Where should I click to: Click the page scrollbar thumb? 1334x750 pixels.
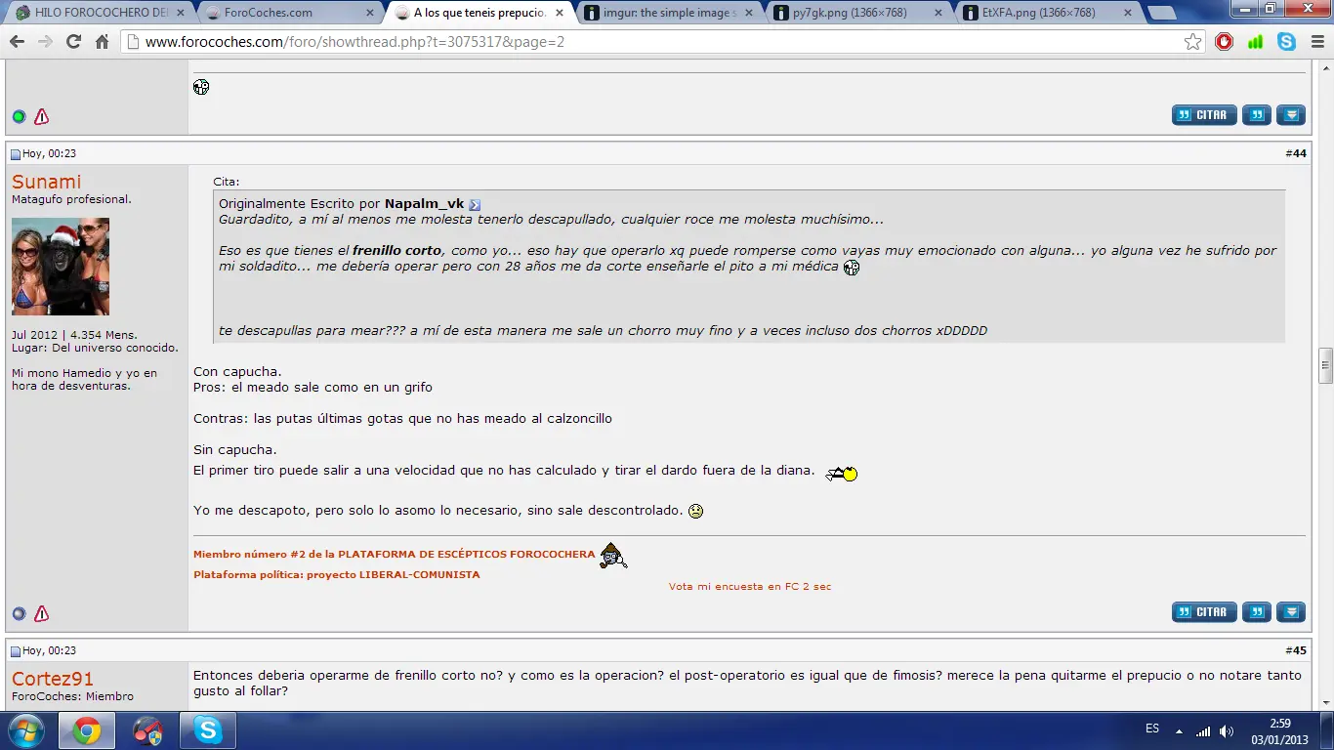click(x=1325, y=364)
